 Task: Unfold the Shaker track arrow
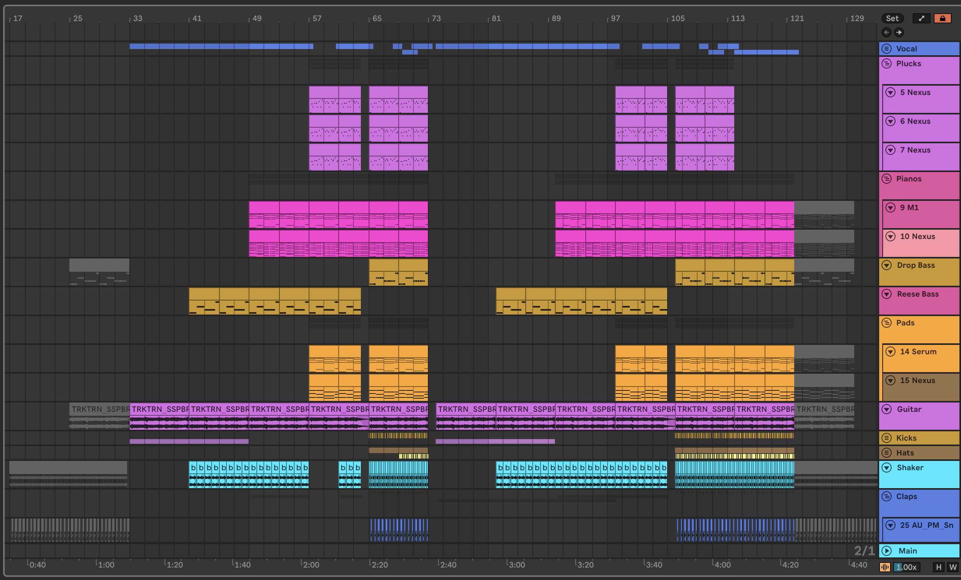[887, 468]
